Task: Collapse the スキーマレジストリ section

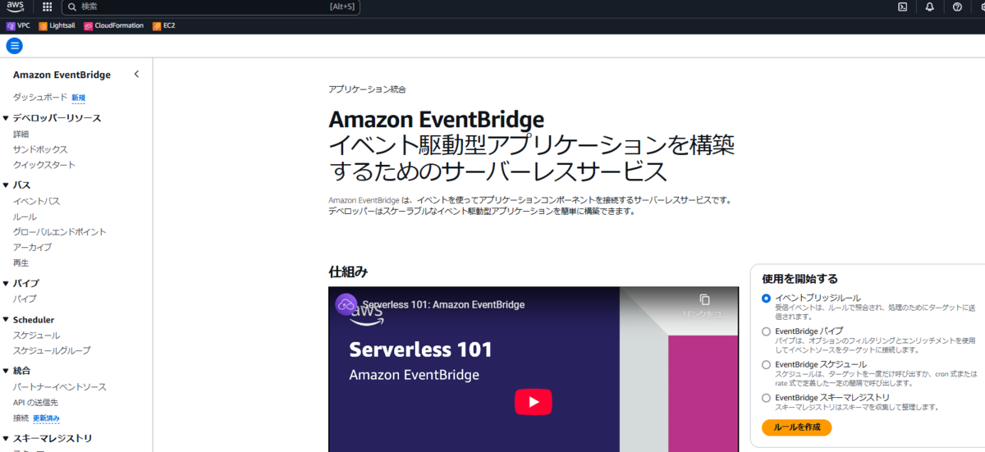Action: [6, 438]
